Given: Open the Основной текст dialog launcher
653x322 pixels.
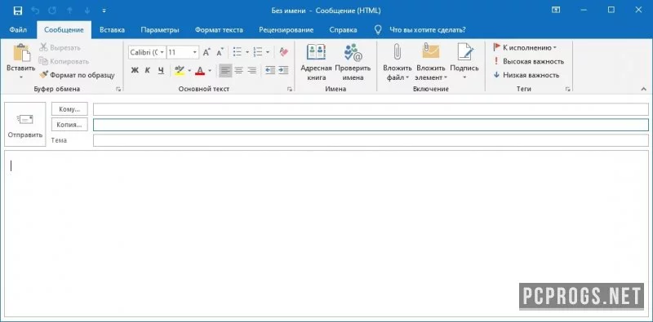Looking at the screenshot, I should pos(290,89).
